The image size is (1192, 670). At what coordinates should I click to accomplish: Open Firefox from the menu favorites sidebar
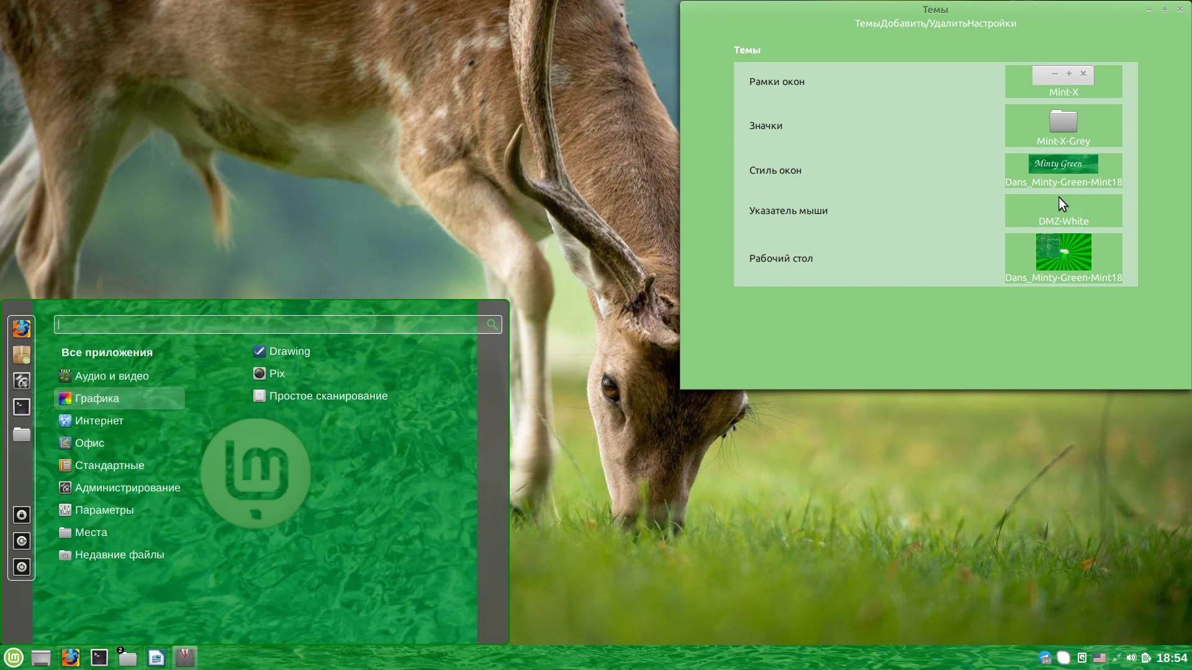22,329
